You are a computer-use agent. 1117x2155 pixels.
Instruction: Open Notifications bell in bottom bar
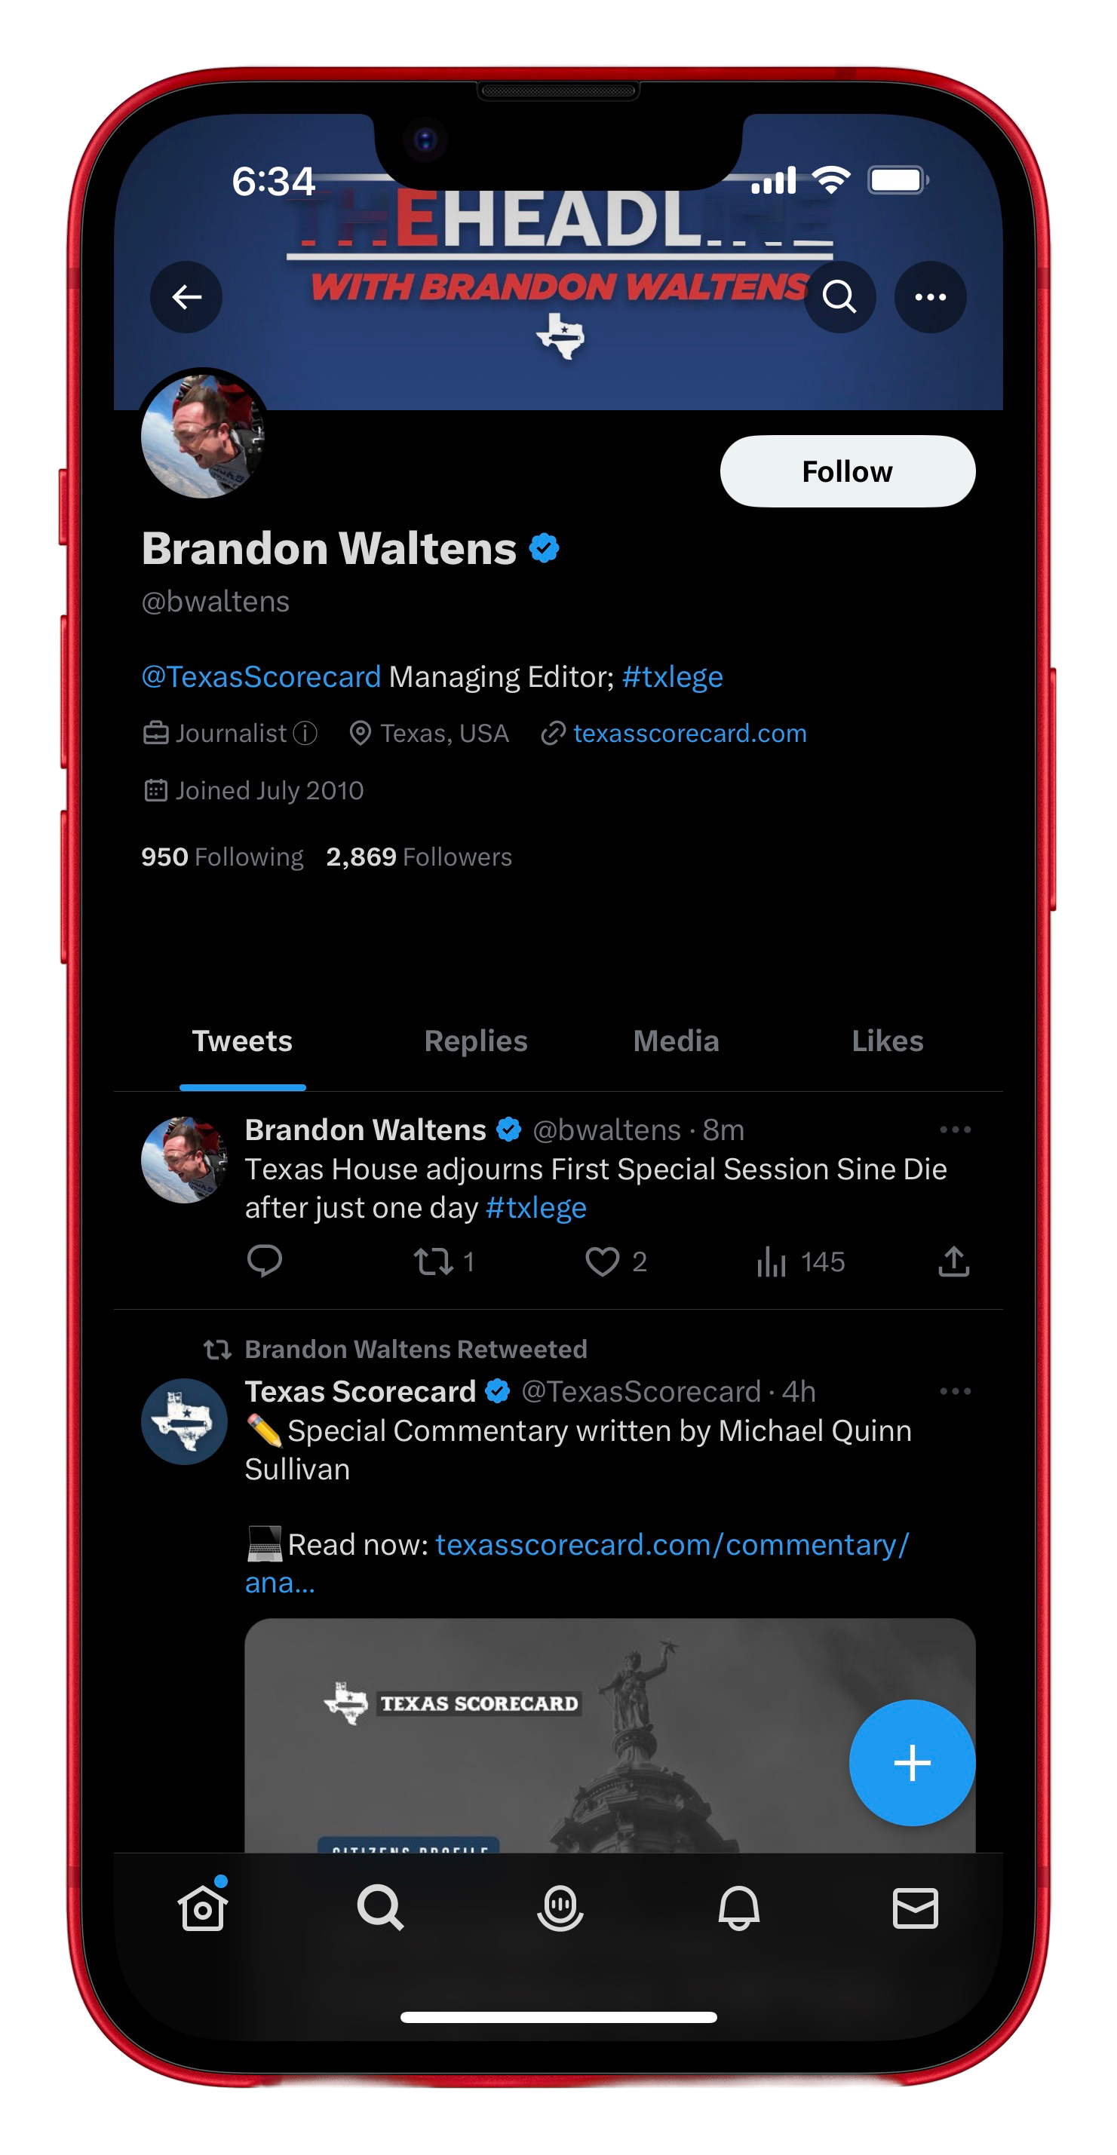(x=738, y=1908)
